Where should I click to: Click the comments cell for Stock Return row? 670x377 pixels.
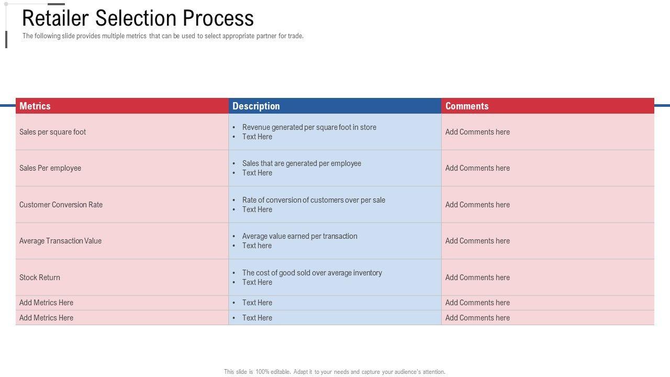pos(477,278)
